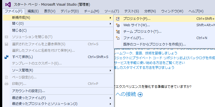The image size is (215, 107).
Task: Choose チーム プロジェクト(T)... in submenu
Action: click(x=164, y=32)
